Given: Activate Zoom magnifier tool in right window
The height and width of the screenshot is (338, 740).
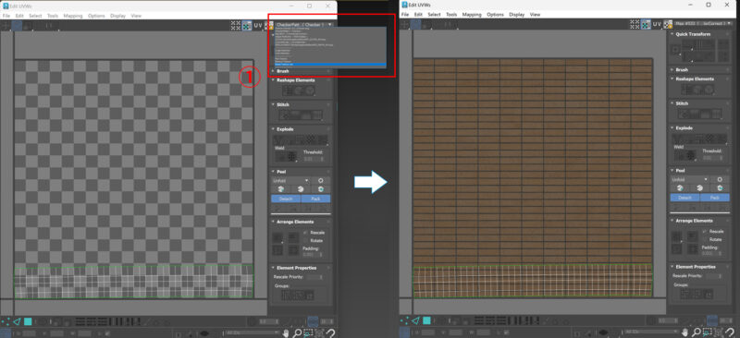Looking at the screenshot, I should tap(697, 333).
